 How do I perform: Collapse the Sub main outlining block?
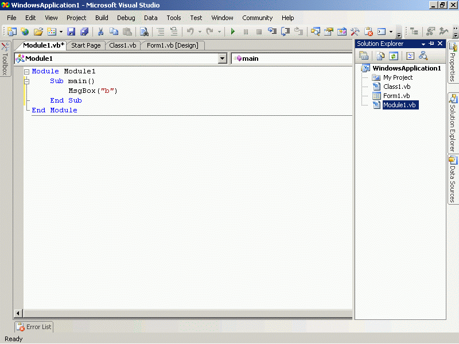(x=26, y=81)
